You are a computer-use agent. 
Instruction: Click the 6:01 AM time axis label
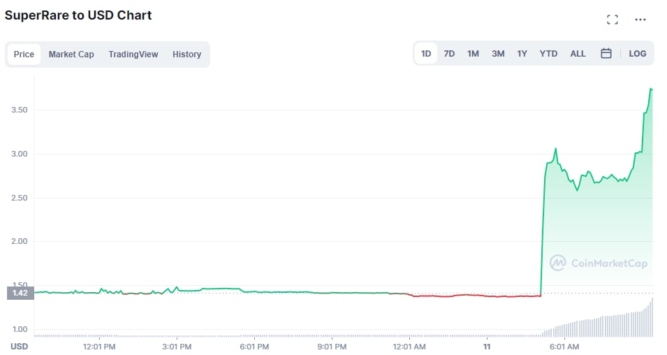coord(564,346)
